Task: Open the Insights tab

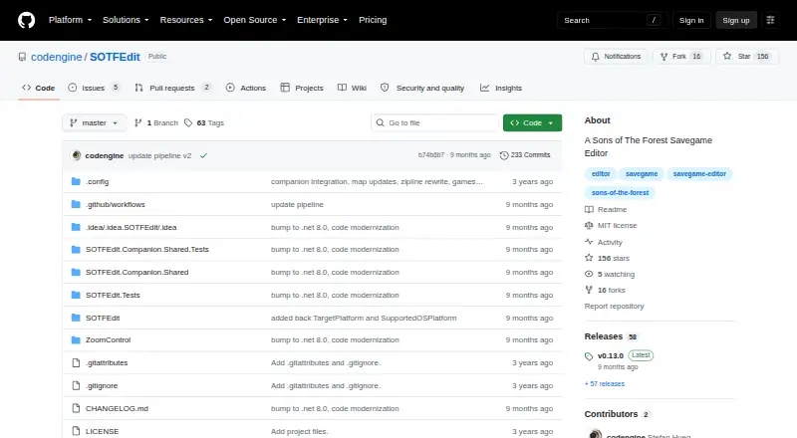Action: [x=501, y=88]
